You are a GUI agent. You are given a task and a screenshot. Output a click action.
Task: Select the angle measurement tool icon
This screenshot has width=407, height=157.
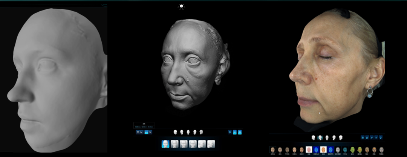pyautogui.click(x=141, y=132)
